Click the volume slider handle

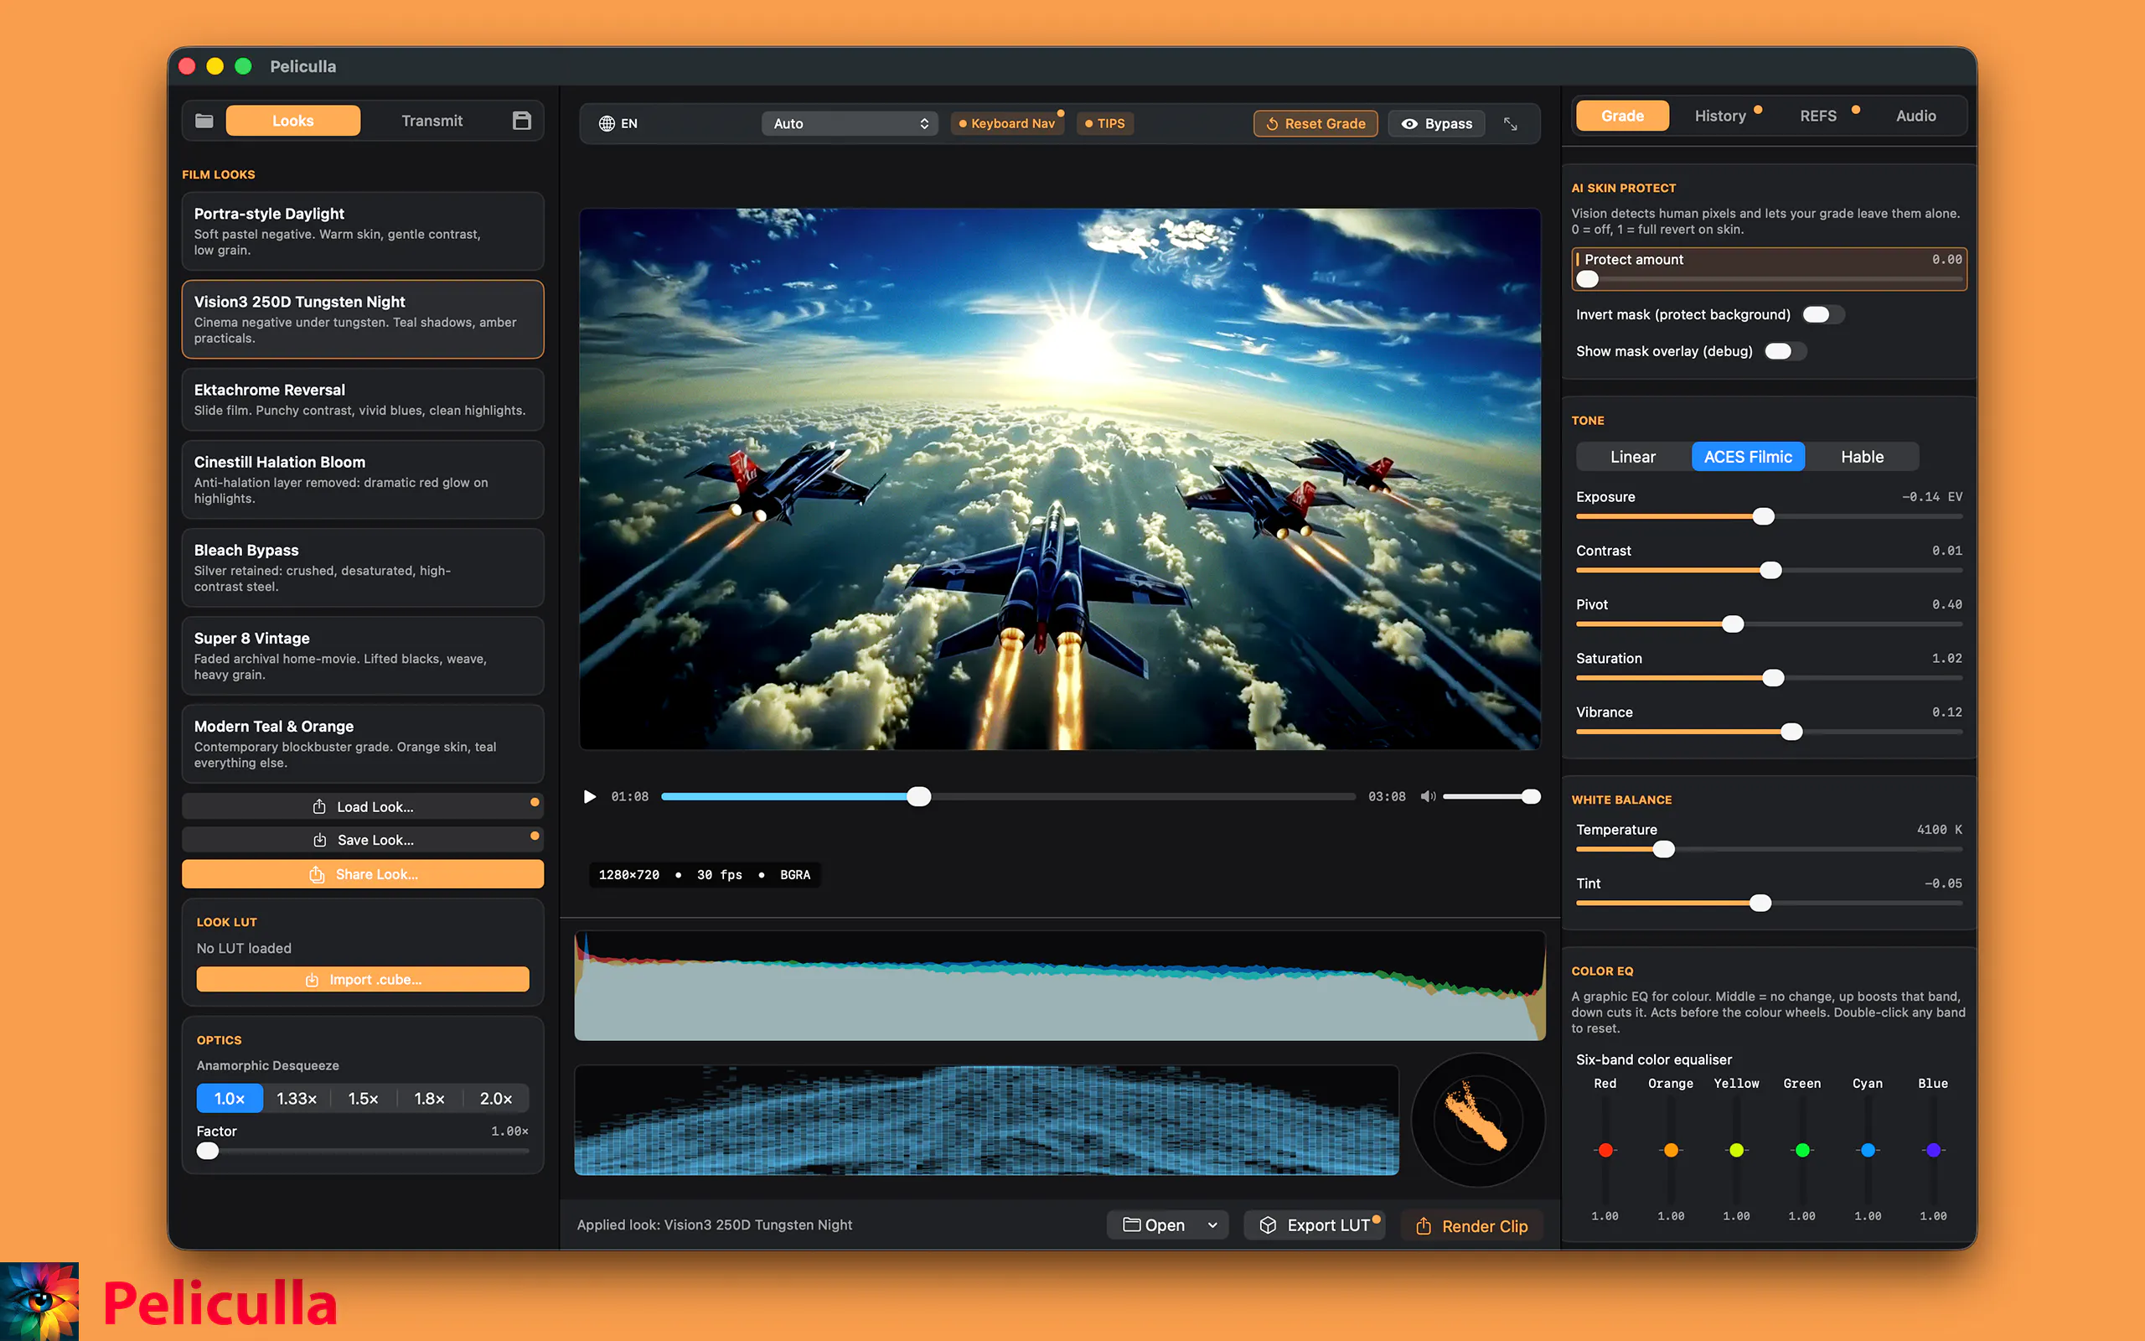pos(1531,796)
